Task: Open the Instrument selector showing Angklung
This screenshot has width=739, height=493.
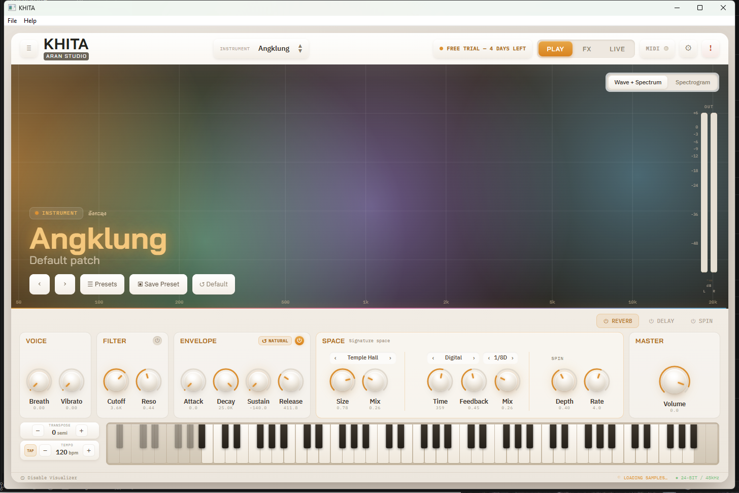Action: click(261, 49)
